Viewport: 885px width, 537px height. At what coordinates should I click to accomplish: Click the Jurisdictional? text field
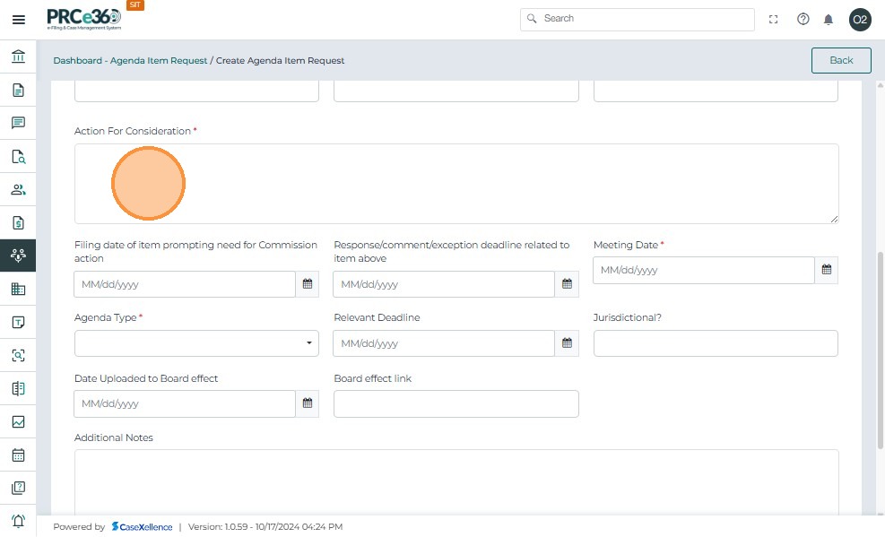coord(716,343)
